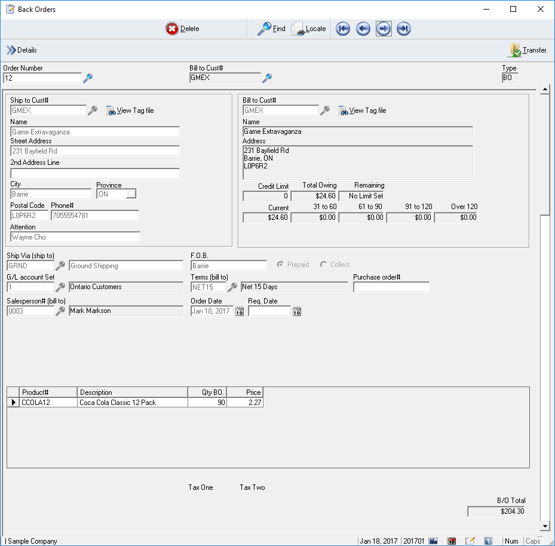Open the Find record search
This screenshot has width=555, height=546.
point(272,29)
